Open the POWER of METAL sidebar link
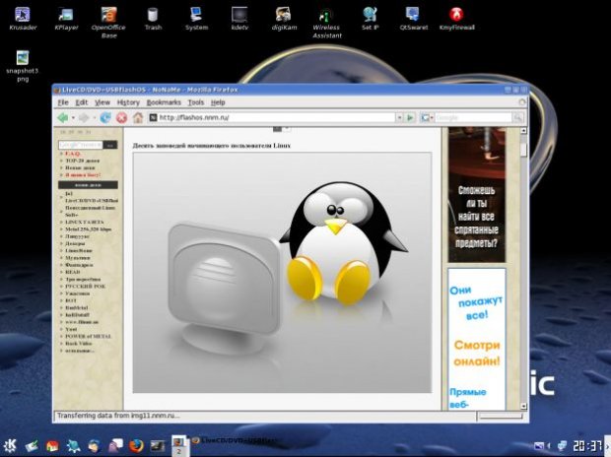The width and height of the screenshot is (611, 457). click(x=88, y=336)
